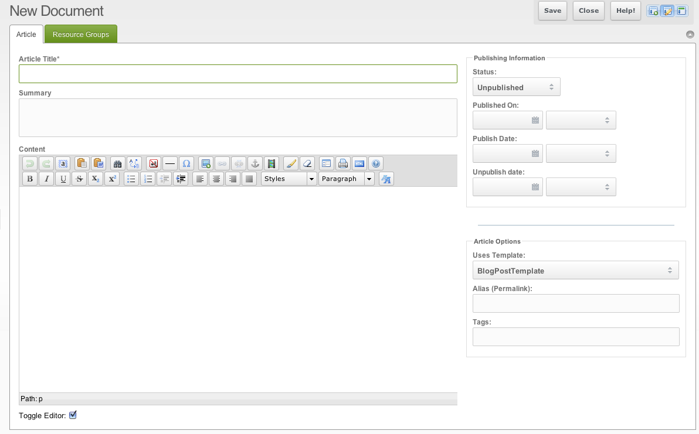The width and height of the screenshot is (699, 434).
Task: Switch to the Resource Groups tab
Action: (80, 33)
